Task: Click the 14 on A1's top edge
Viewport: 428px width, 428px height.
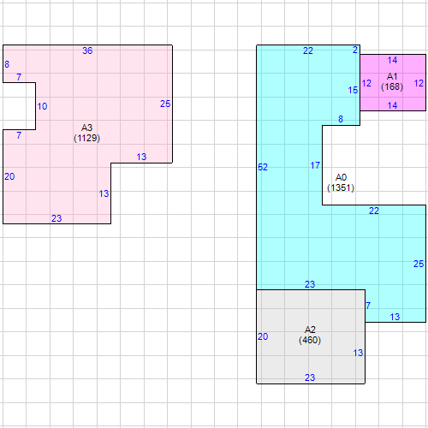Action: pos(392,60)
